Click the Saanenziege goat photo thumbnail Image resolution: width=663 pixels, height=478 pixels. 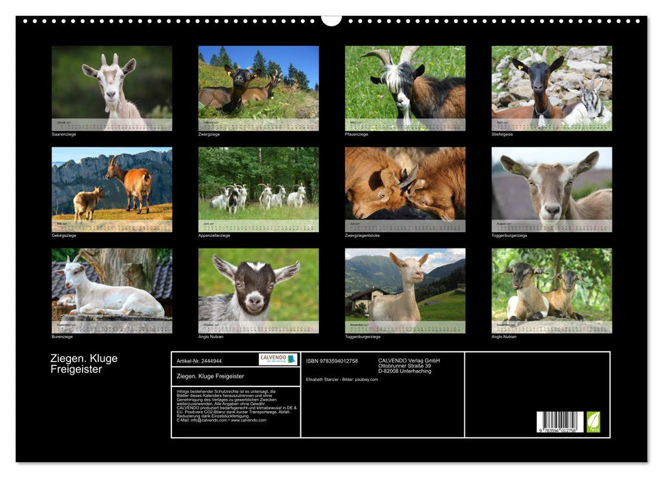(111, 88)
